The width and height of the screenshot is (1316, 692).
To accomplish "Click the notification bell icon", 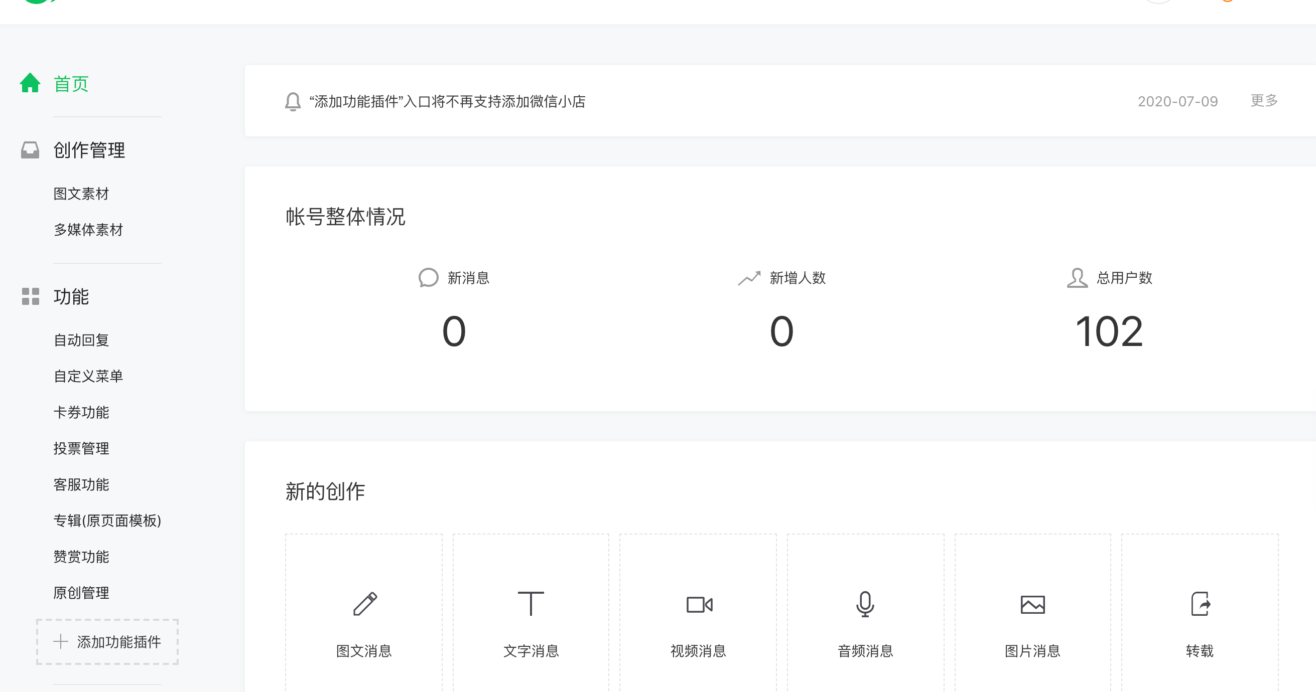I will pos(293,101).
